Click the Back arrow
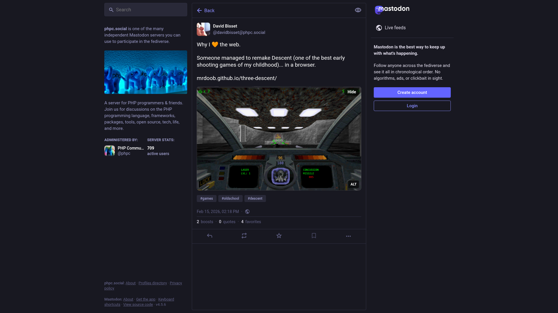The width and height of the screenshot is (558, 313). click(x=205, y=10)
